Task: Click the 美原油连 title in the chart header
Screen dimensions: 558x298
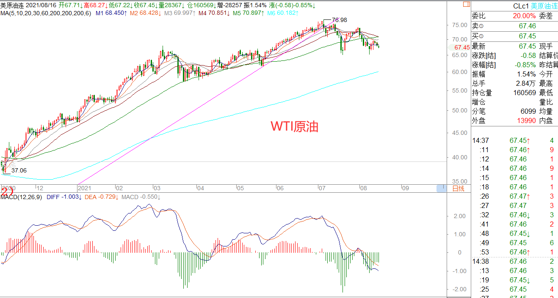Action: click(x=12, y=5)
